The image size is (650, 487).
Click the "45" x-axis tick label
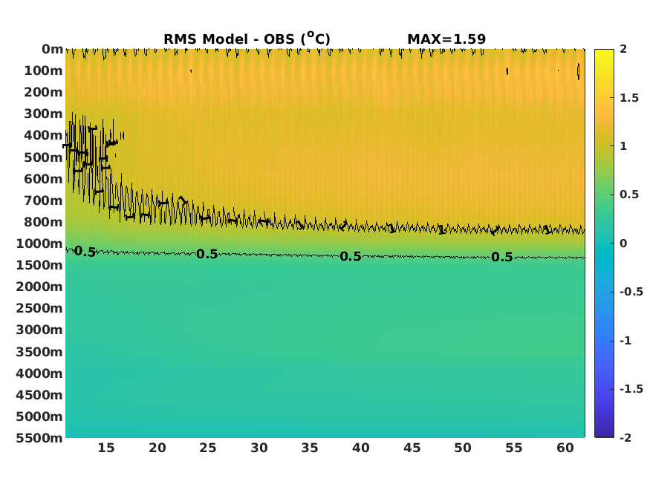[x=412, y=448]
